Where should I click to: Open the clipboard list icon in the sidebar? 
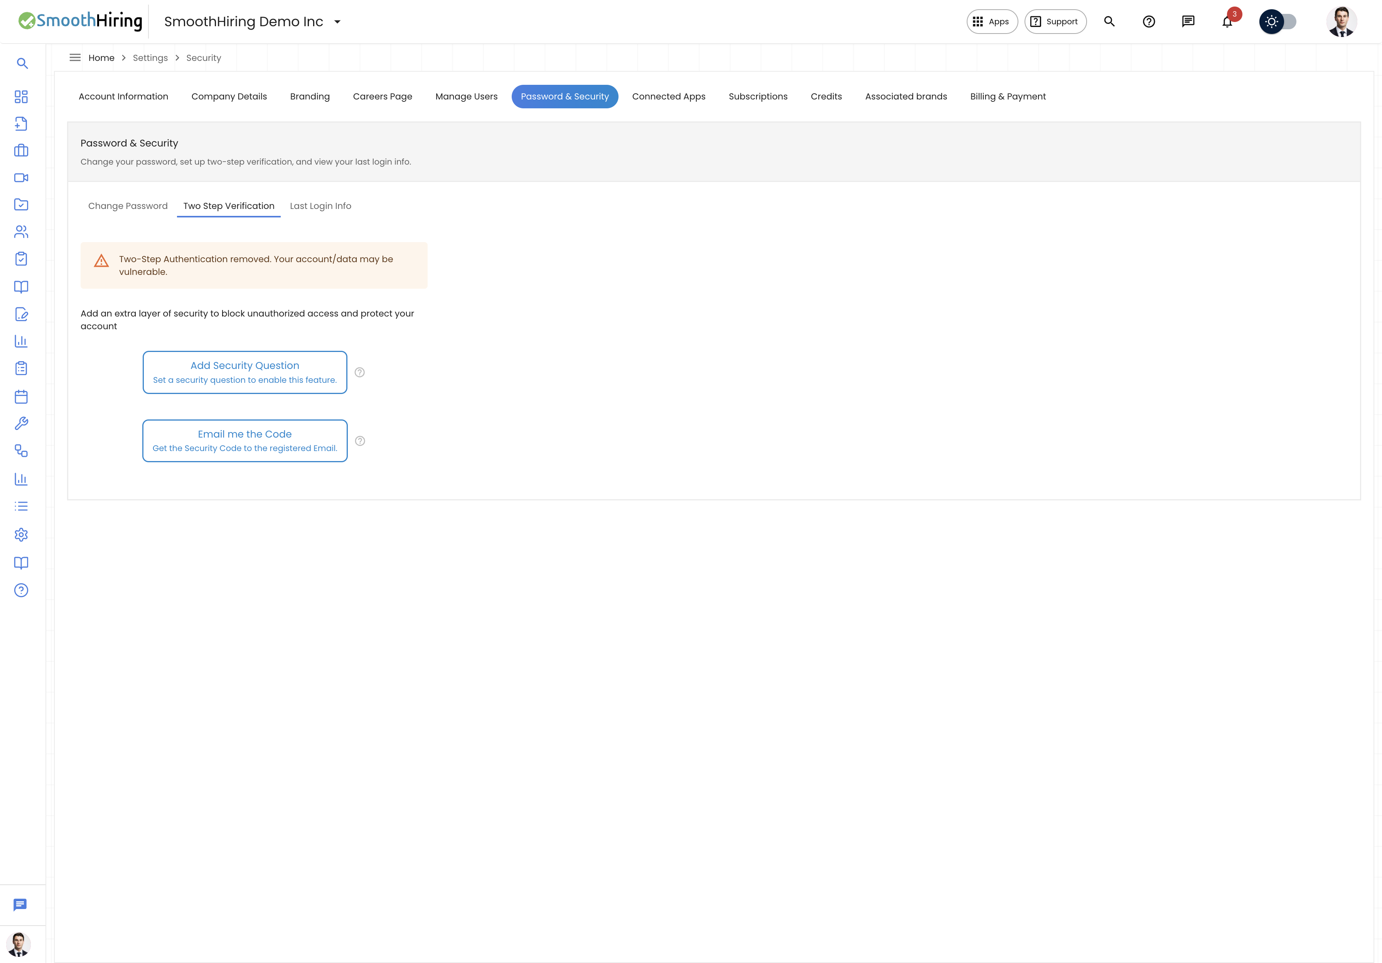[21, 368]
